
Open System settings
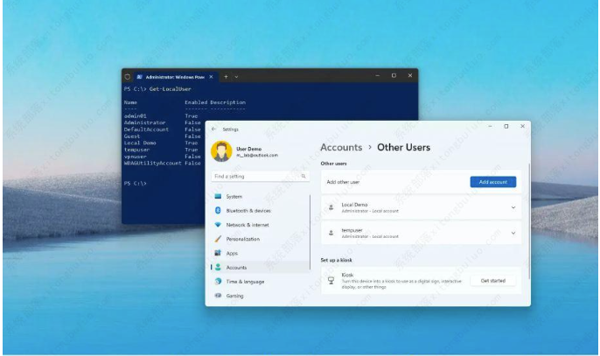coord(261,197)
